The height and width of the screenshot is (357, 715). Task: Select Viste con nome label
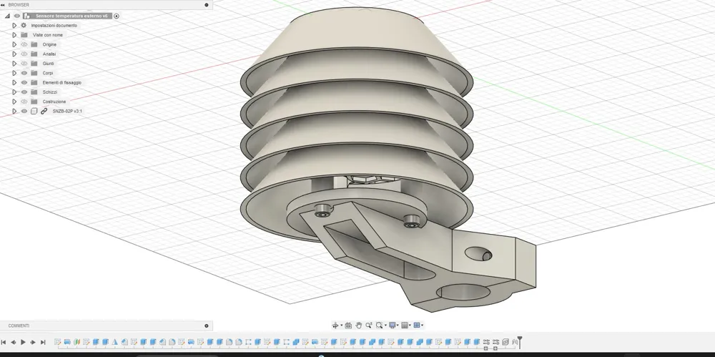pos(48,35)
